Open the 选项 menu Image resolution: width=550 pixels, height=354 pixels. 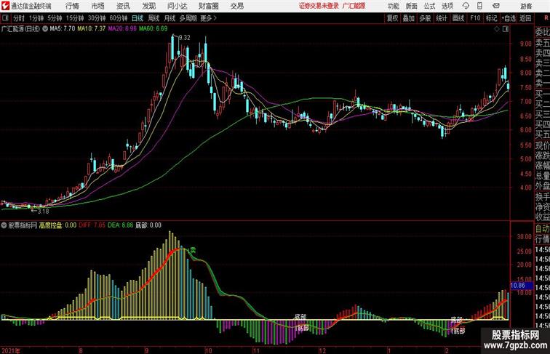coord(447,6)
